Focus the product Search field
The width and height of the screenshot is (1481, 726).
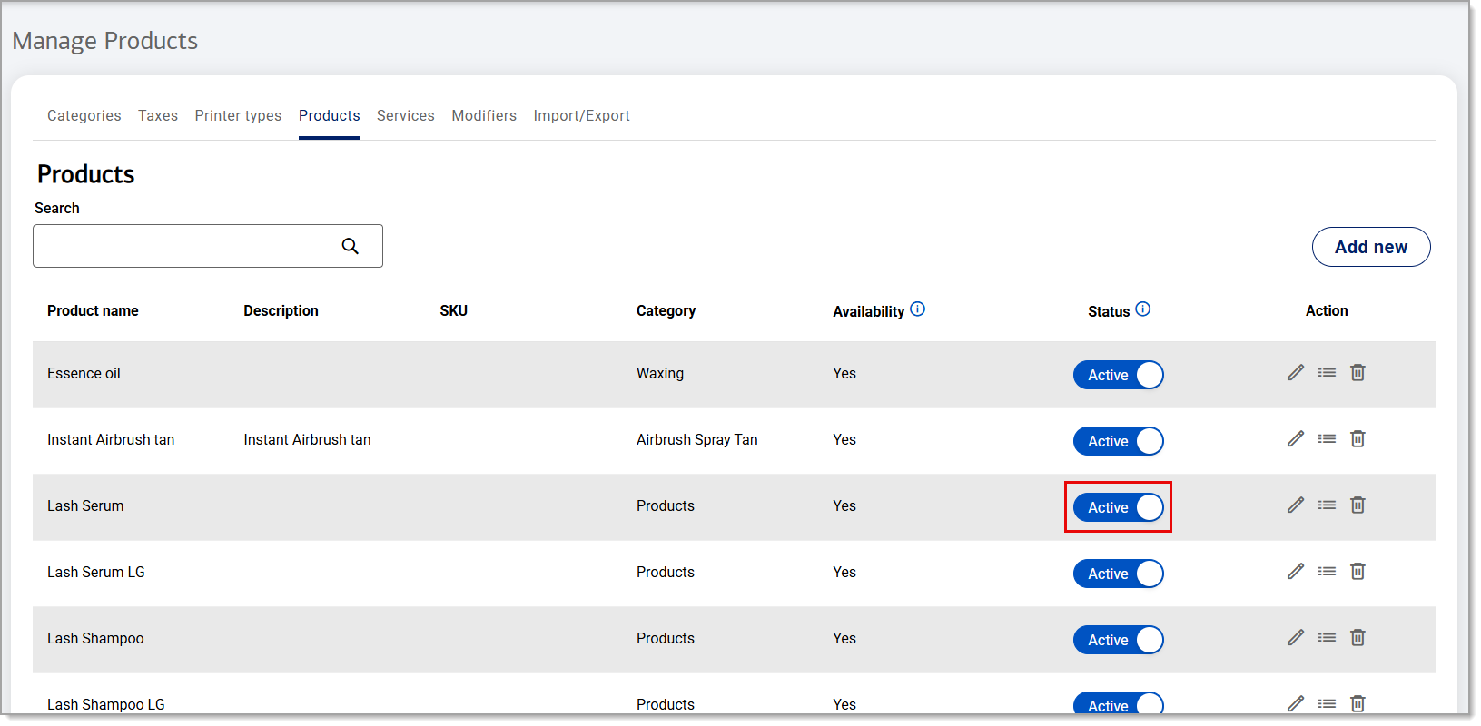[x=208, y=246]
